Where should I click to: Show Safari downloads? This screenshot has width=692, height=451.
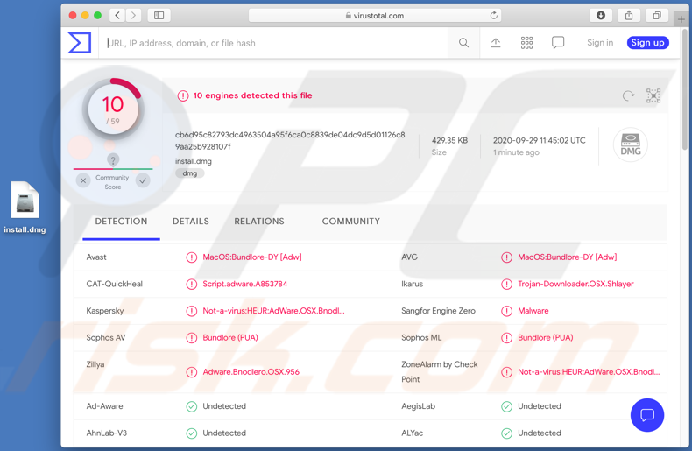(601, 16)
